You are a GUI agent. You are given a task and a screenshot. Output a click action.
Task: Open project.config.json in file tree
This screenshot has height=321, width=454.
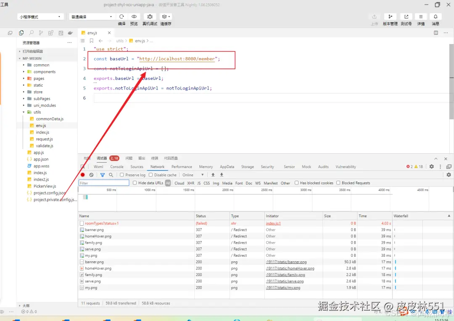(x=49, y=193)
